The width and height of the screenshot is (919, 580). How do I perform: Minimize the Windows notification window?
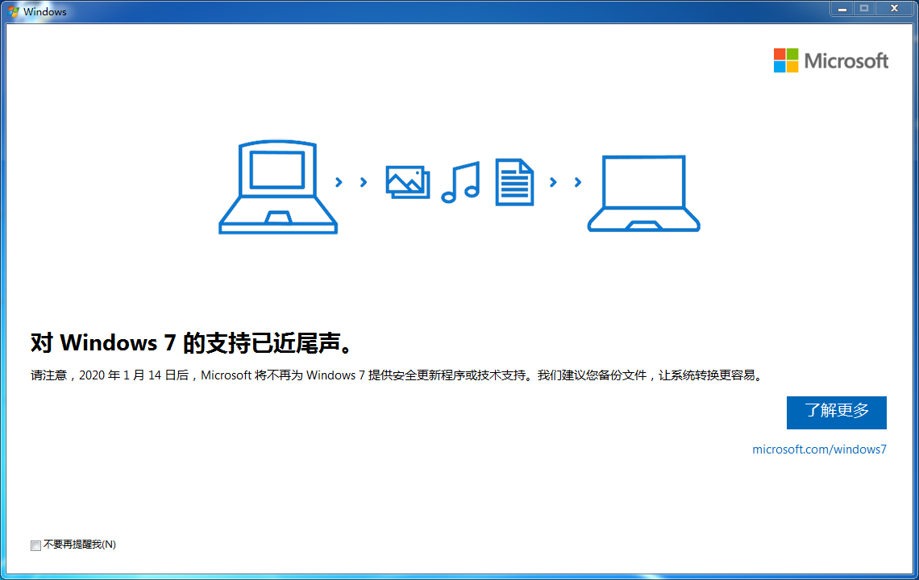842,9
